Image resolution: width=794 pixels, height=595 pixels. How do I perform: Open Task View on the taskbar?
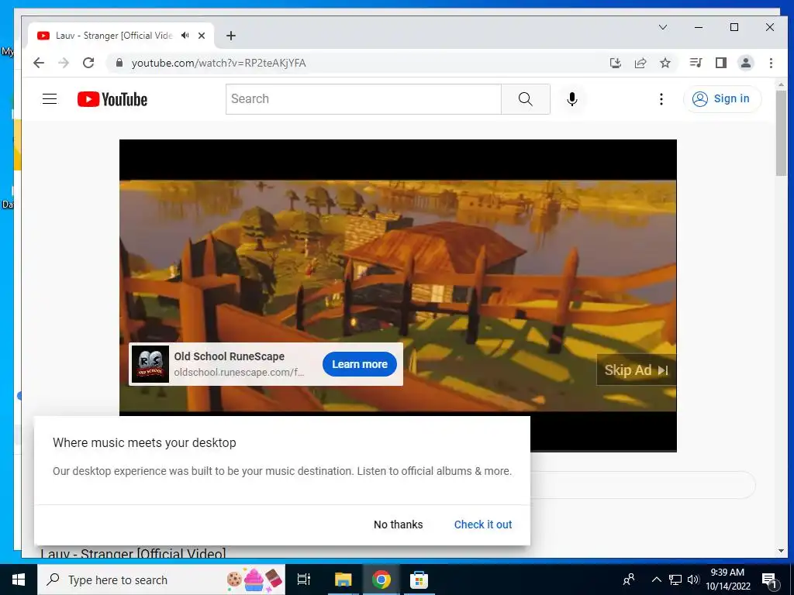pos(304,580)
